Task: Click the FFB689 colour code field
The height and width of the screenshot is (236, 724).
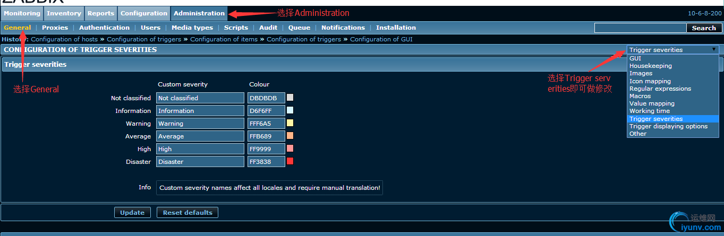Action: pyautogui.click(x=266, y=136)
